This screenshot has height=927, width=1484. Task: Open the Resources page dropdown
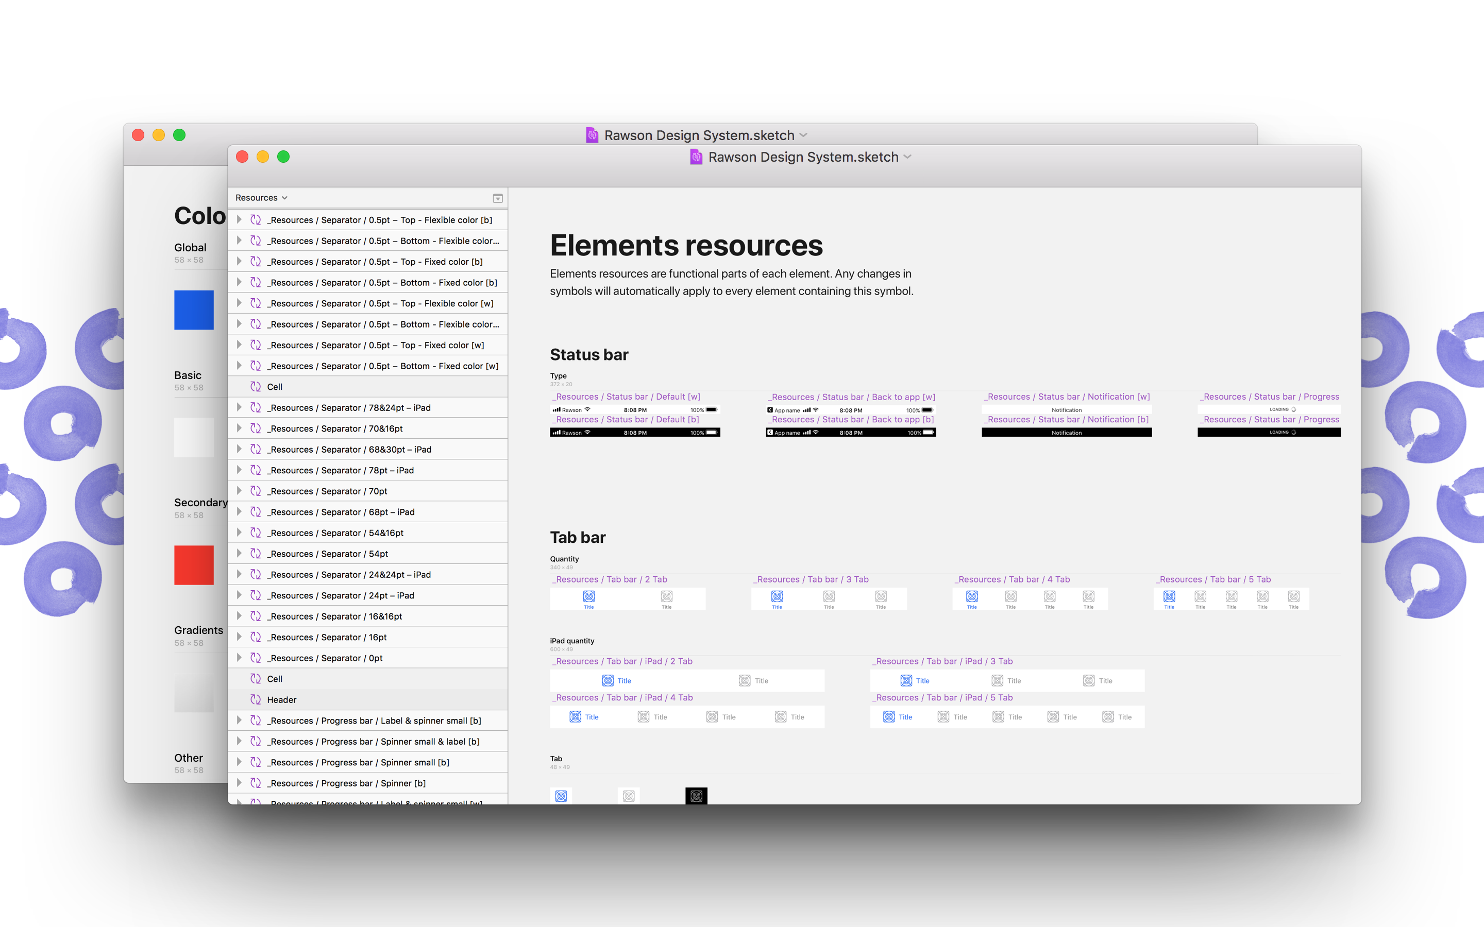pyautogui.click(x=261, y=197)
